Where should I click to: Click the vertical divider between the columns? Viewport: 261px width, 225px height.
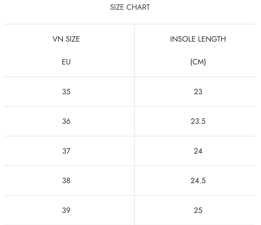pos(134,128)
